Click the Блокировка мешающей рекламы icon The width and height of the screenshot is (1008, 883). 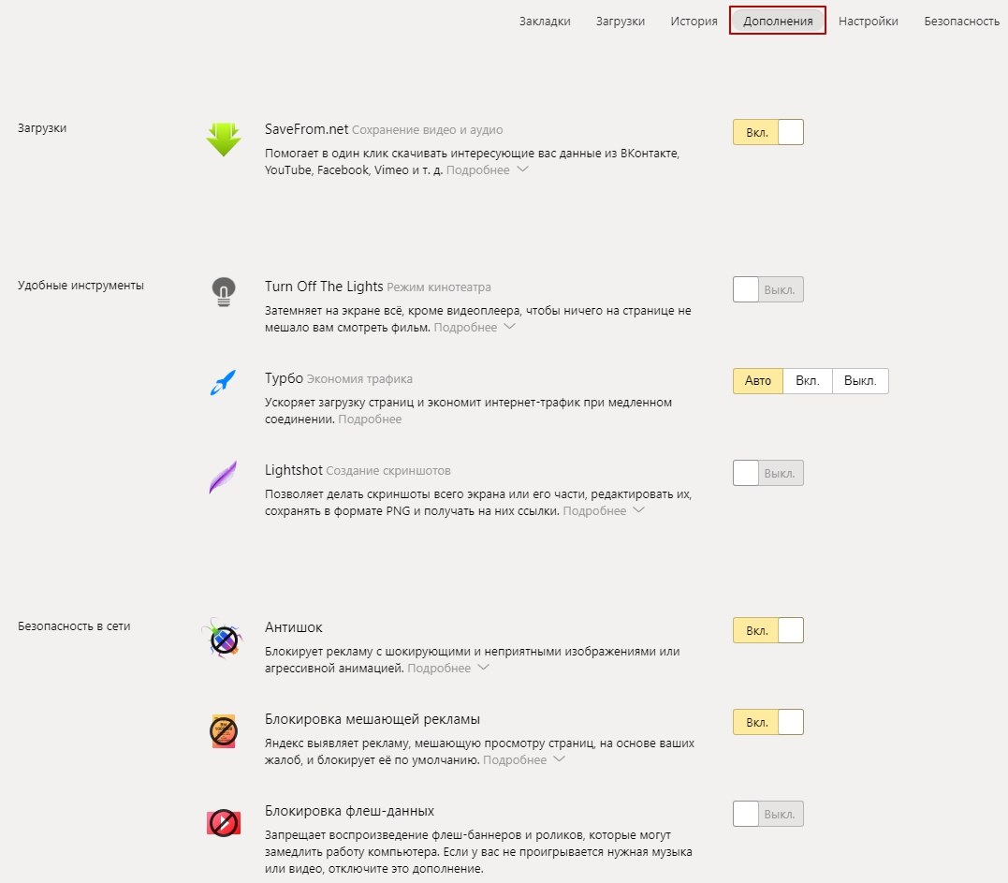[223, 731]
